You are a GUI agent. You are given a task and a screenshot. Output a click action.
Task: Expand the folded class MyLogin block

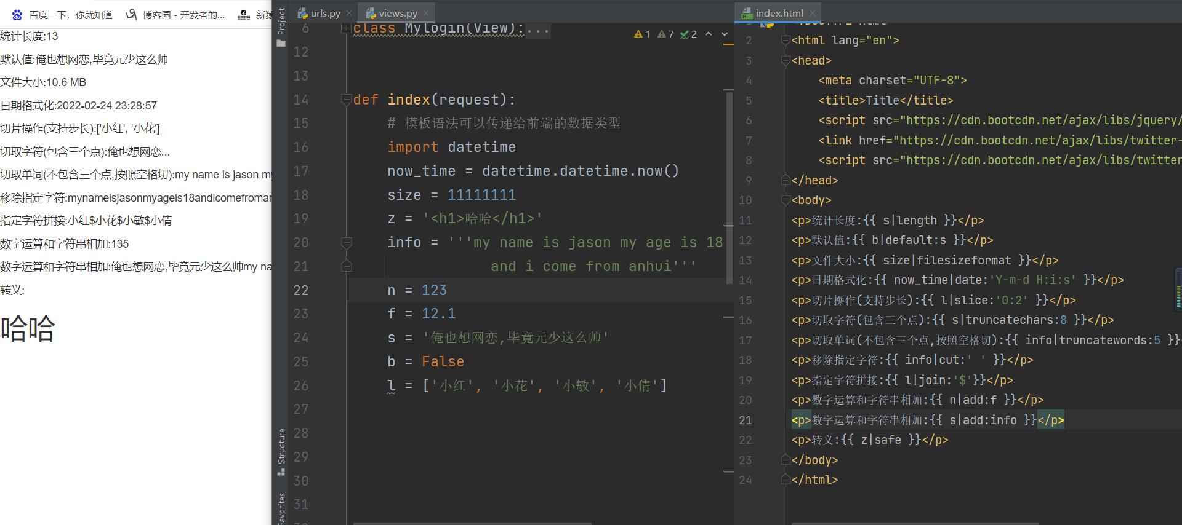point(346,28)
